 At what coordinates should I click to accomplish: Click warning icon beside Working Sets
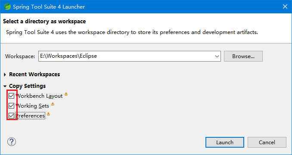point(53,104)
